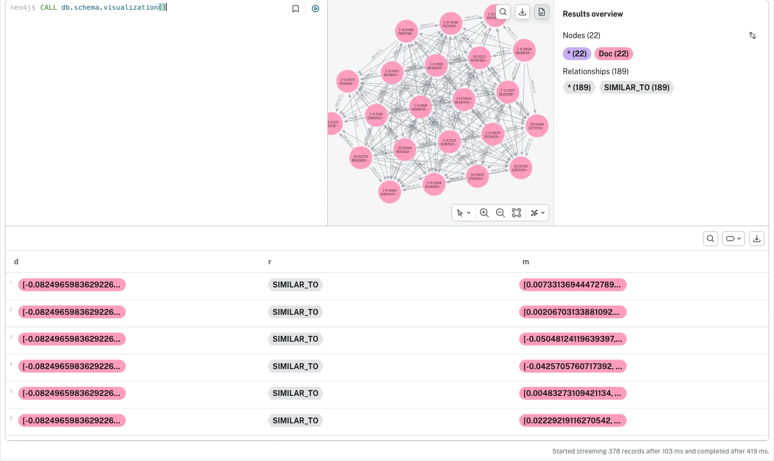Click node chip [-0.04257057607173​92, ...

coord(572,366)
